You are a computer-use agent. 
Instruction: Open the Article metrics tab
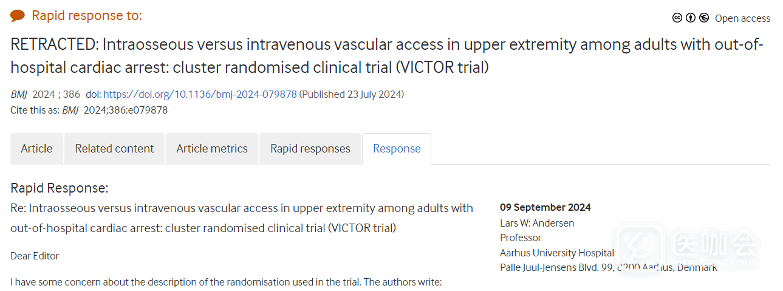click(212, 149)
